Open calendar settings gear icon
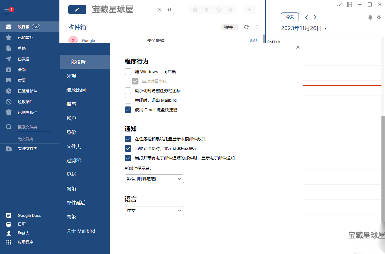The width and height of the screenshot is (385, 254). click(x=379, y=17)
